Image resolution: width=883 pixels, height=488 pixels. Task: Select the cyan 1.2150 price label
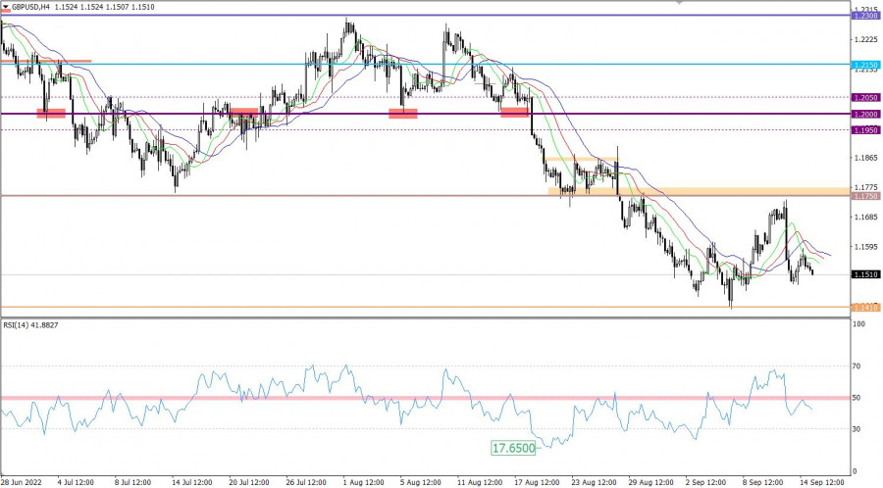[x=865, y=66]
